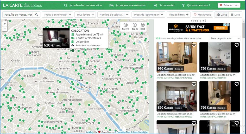Click "Appartement 5 pièces de 140 m²" title
Screen dimensions: 246x134
pyautogui.click(x=176, y=75)
